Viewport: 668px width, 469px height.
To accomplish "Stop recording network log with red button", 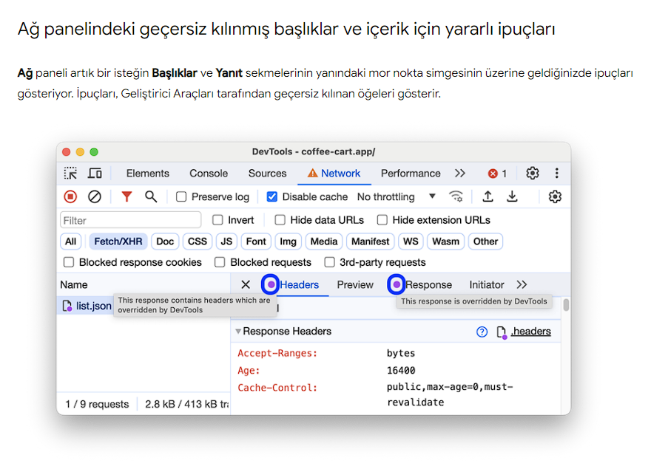I will coord(71,196).
